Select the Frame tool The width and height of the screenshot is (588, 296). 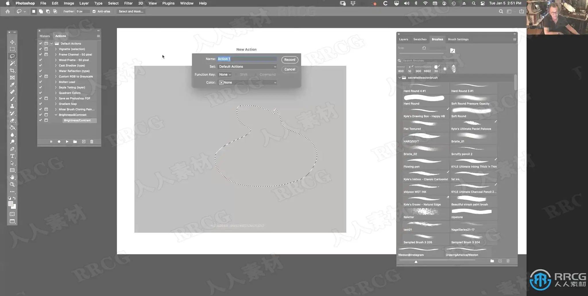(12, 78)
